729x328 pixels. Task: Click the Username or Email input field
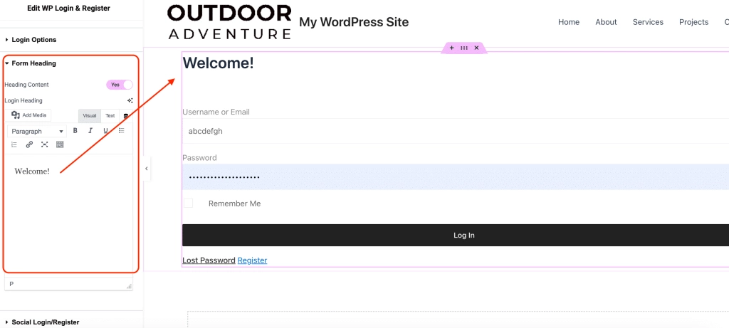(456, 131)
